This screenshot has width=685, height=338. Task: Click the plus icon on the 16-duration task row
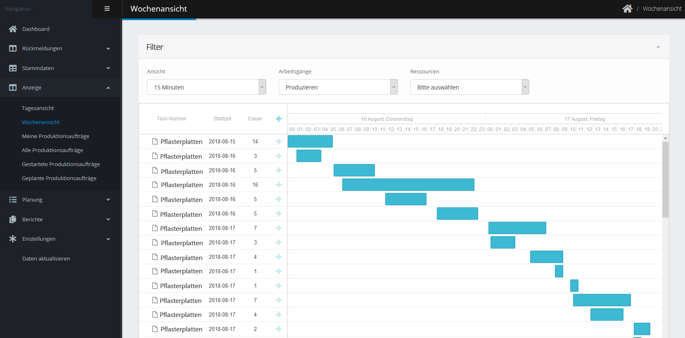[279, 185]
